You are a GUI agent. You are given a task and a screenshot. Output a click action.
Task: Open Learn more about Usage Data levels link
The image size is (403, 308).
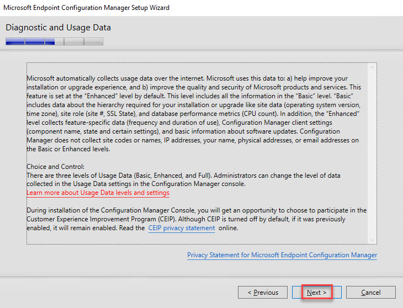point(98,193)
